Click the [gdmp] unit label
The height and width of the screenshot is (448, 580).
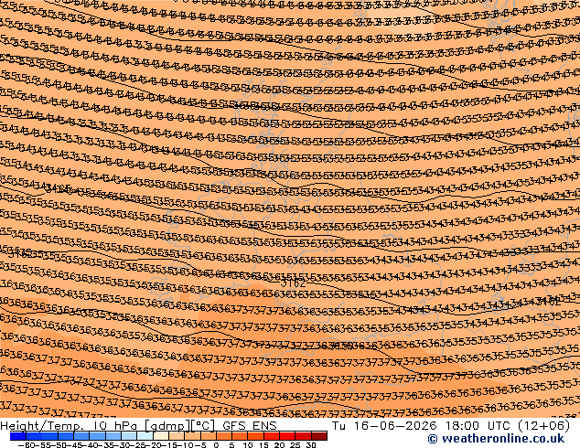(167, 426)
